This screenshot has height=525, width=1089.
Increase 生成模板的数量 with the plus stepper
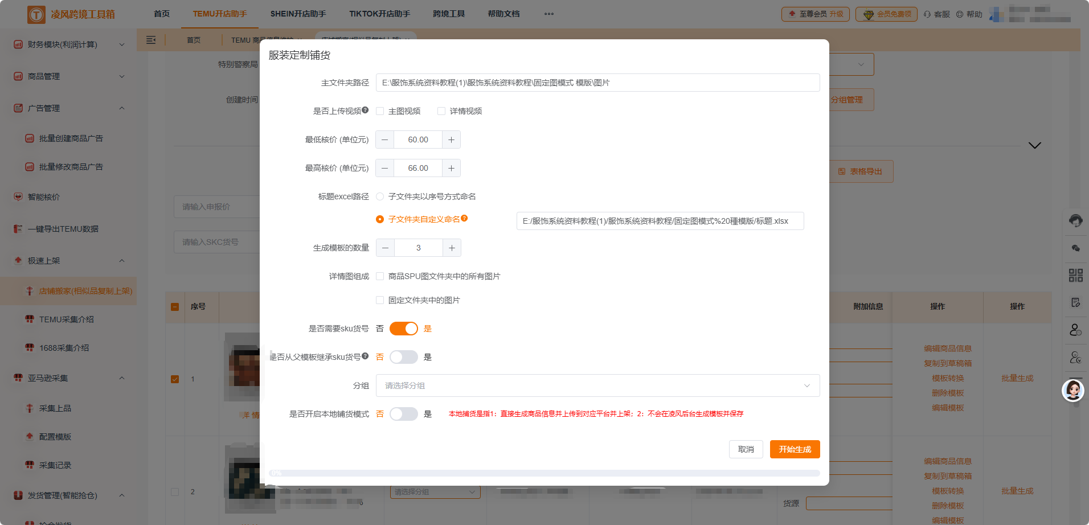click(x=451, y=248)
